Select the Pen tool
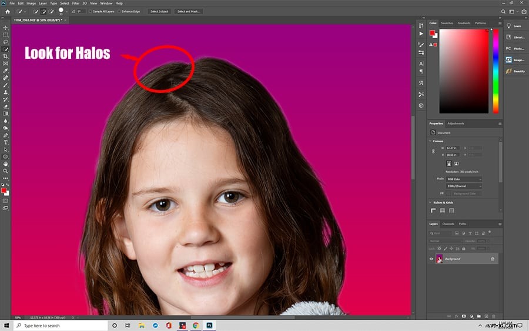The height and width of the screenshot is (331, 529). tap(5, 135)
